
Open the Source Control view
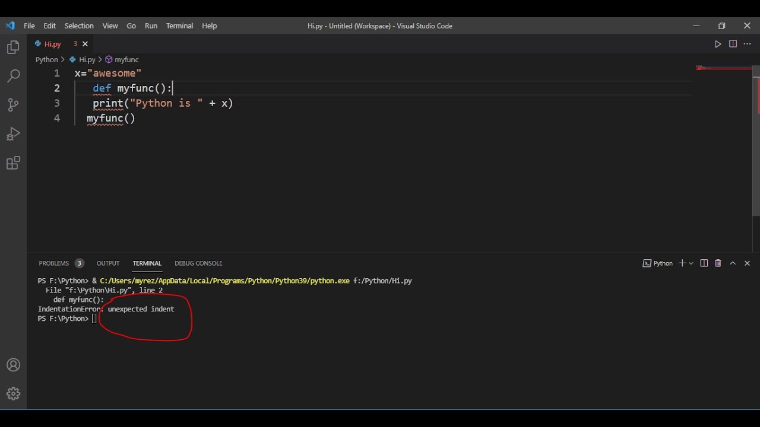13,105
